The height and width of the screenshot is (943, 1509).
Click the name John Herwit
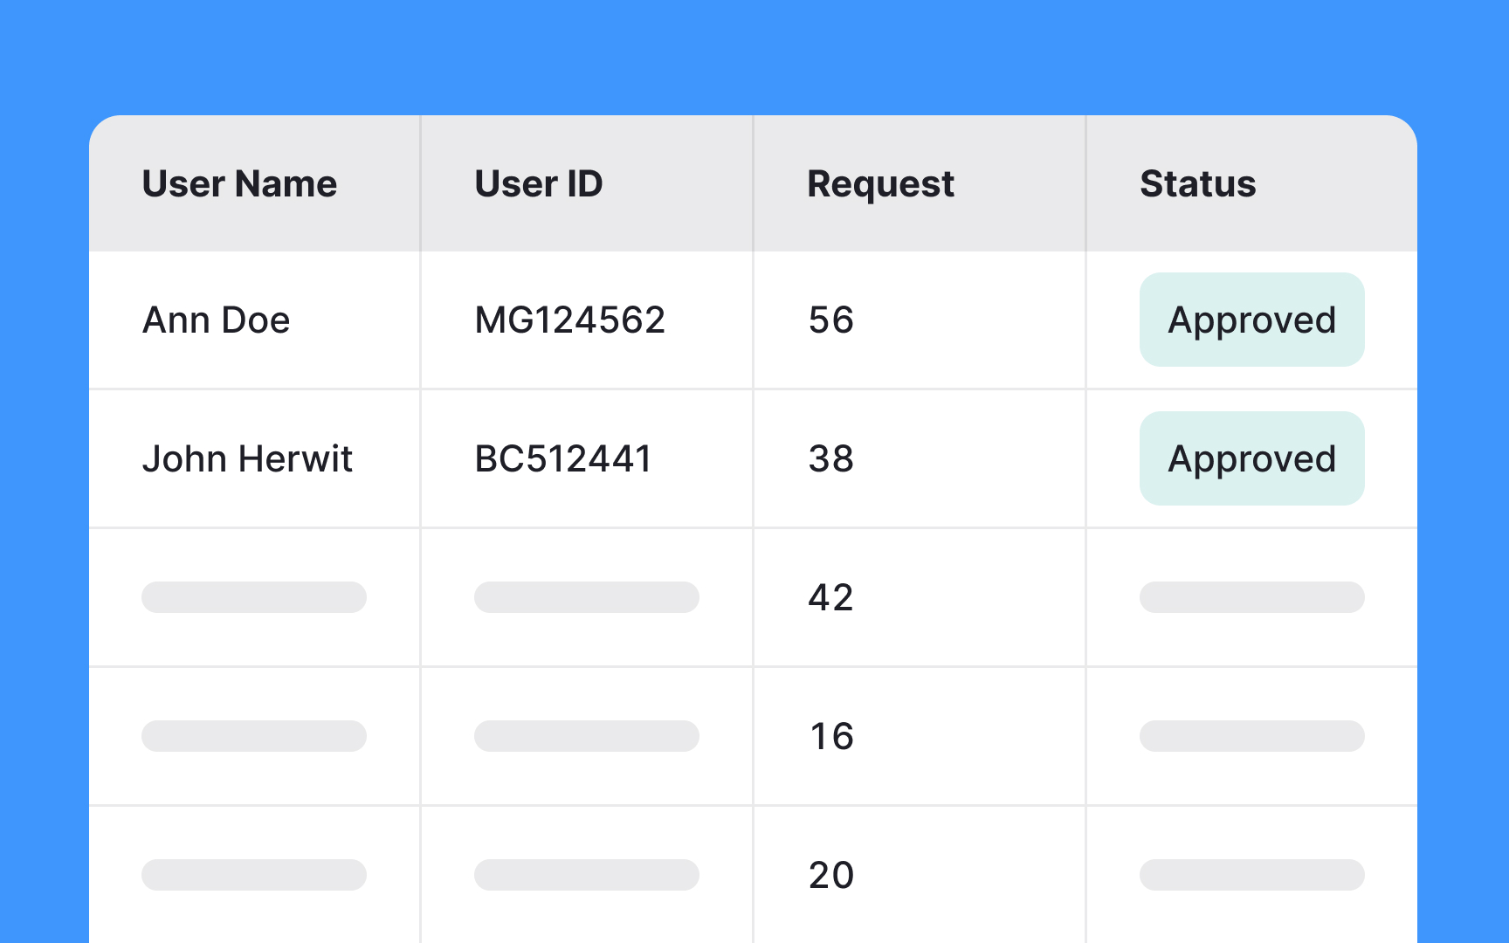tap(248, 458)
